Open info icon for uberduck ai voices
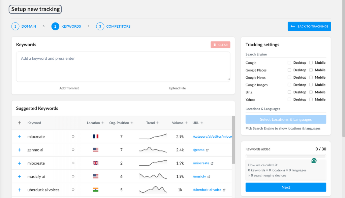 tap(73, 190)
